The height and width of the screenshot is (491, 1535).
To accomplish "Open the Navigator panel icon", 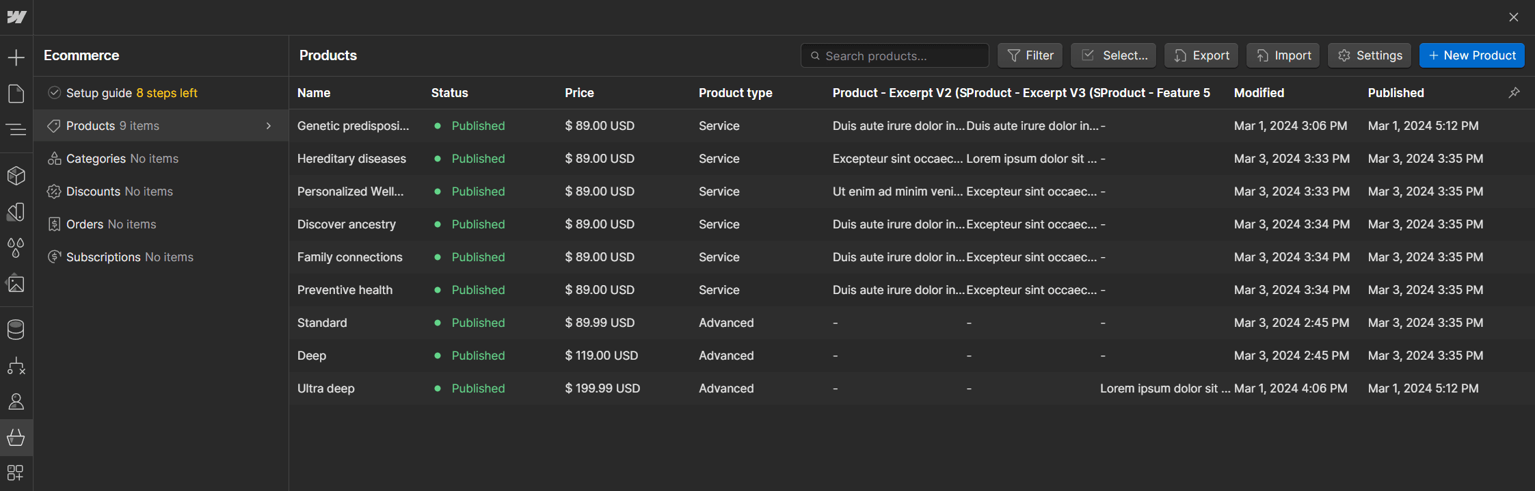I will click(x=16, y=129).
